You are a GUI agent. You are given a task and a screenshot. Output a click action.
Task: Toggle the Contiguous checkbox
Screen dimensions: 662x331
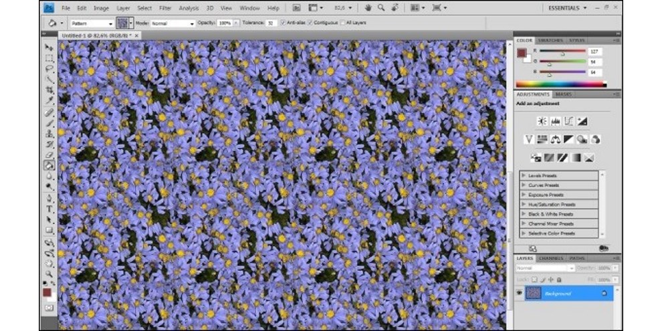click(310, 23)
